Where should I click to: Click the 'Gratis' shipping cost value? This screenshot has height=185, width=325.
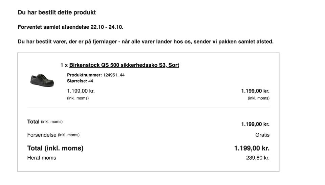262,135
